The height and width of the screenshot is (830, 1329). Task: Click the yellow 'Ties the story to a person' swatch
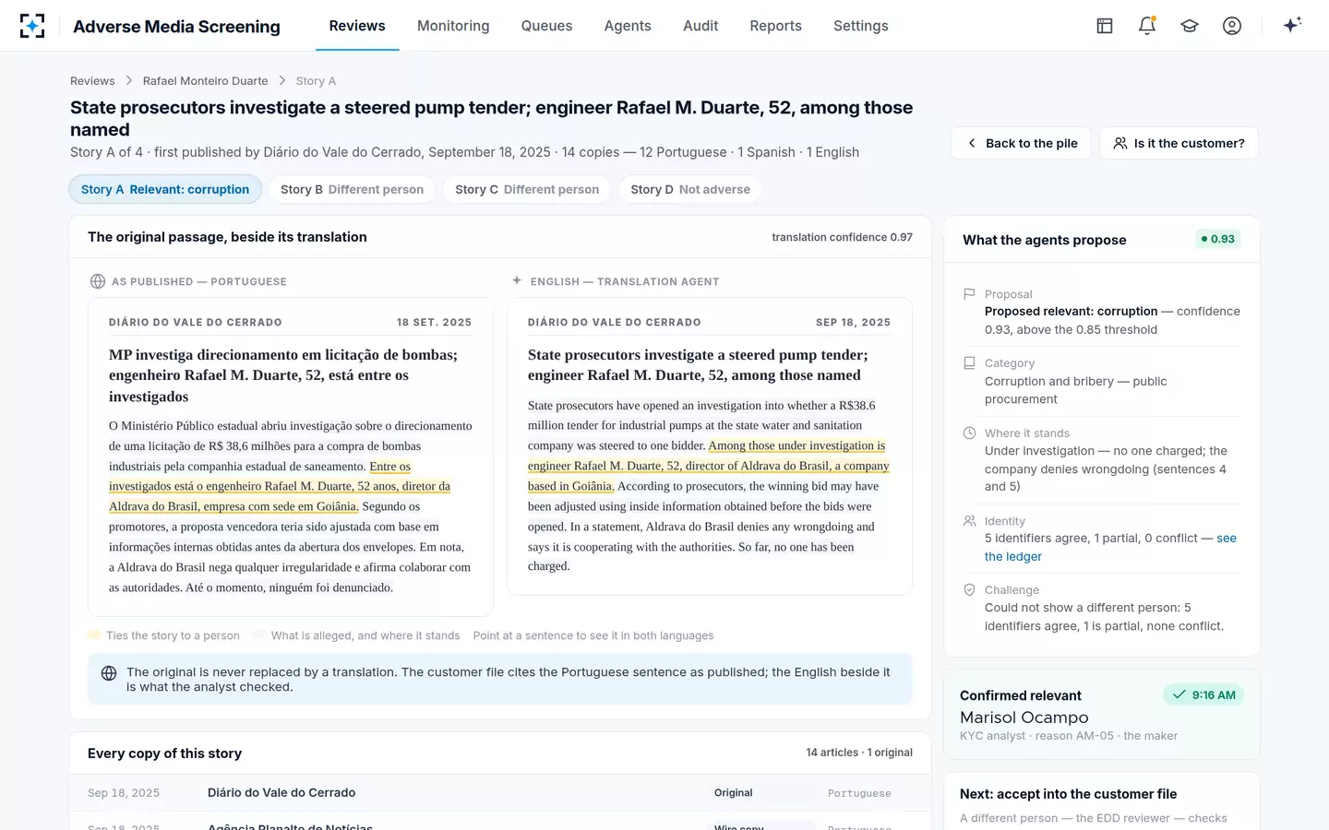click(94, 635)
